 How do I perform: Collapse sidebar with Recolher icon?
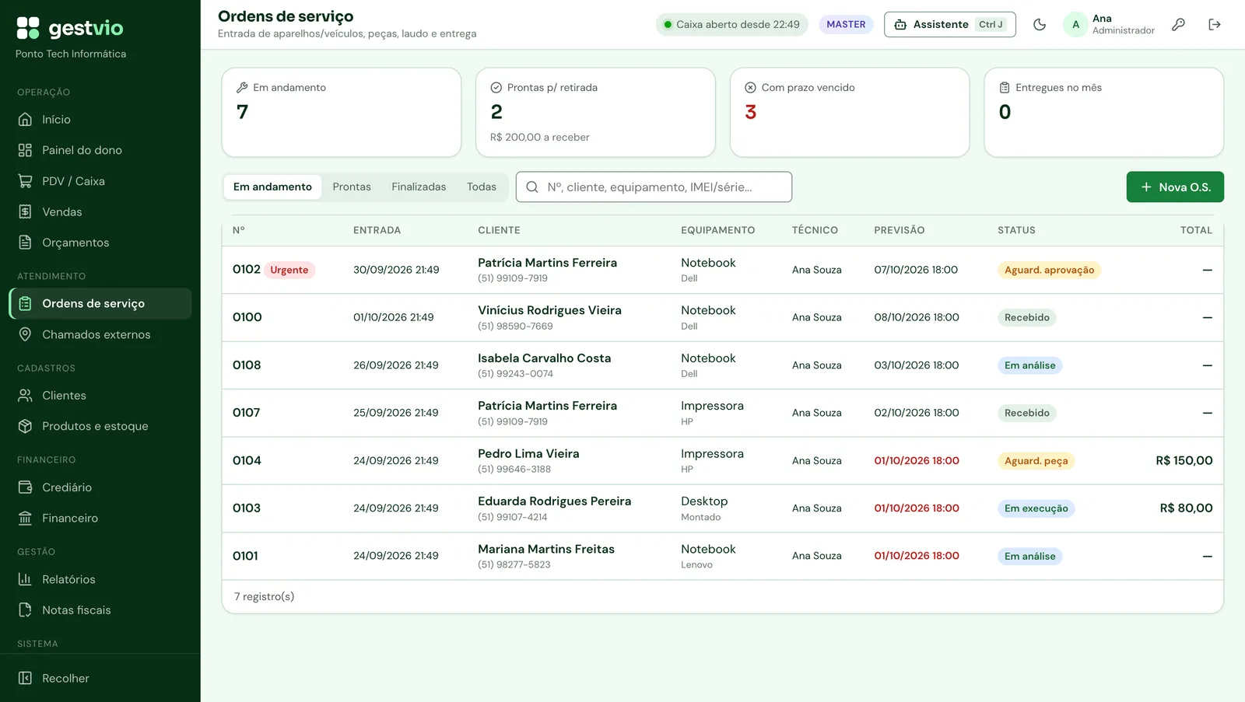(x=25, y=678)
